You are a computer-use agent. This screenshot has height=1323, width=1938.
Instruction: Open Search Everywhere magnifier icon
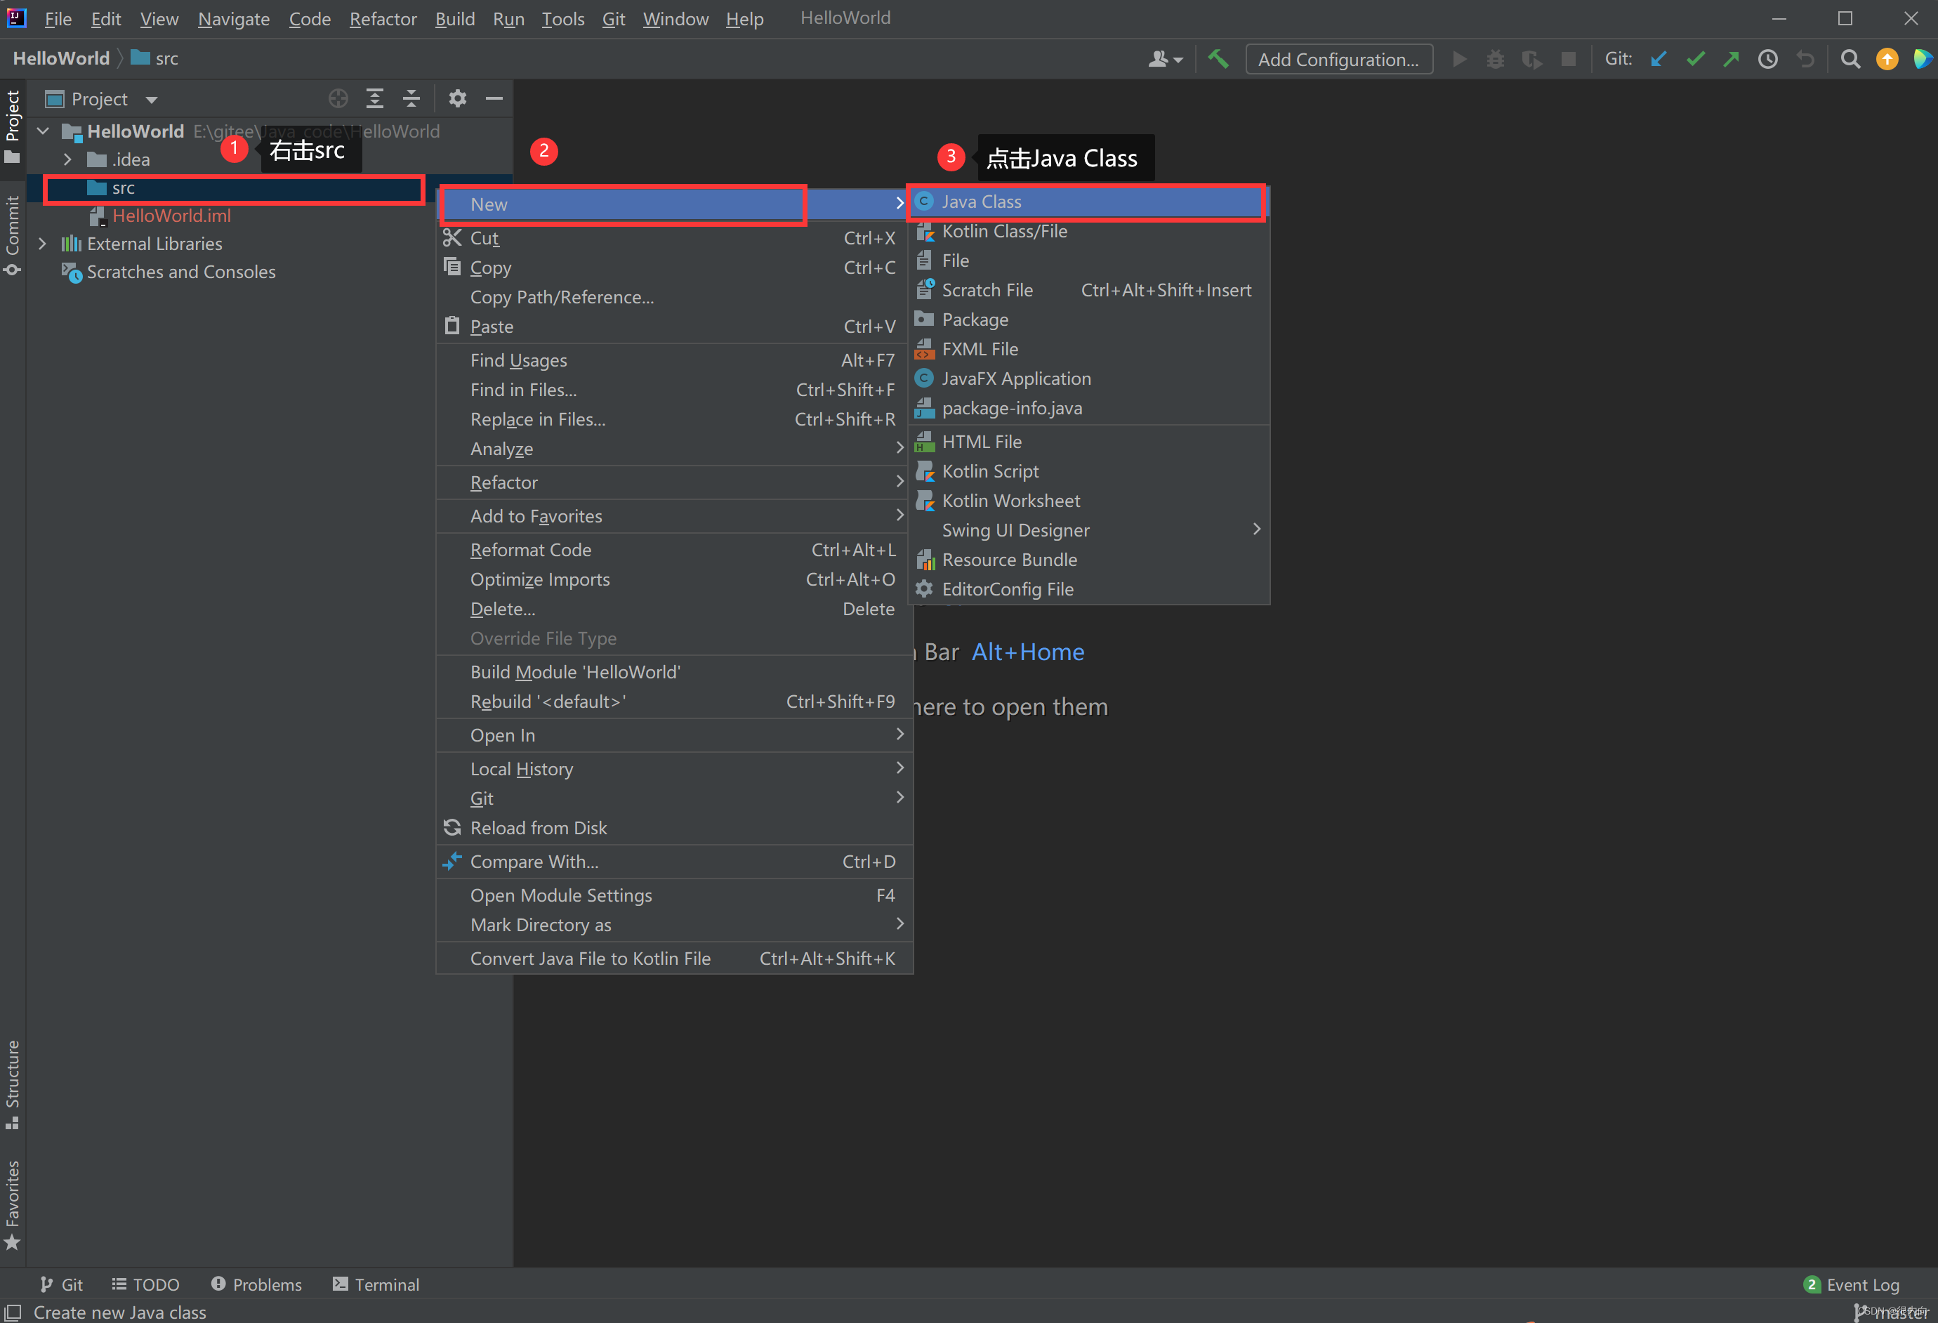click(x=1850, y=59)
